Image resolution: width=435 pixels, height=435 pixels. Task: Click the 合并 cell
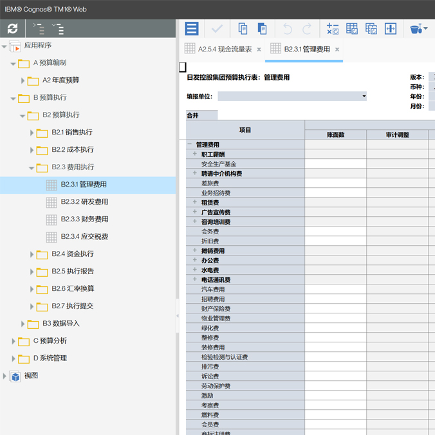[x=201, y=115]
